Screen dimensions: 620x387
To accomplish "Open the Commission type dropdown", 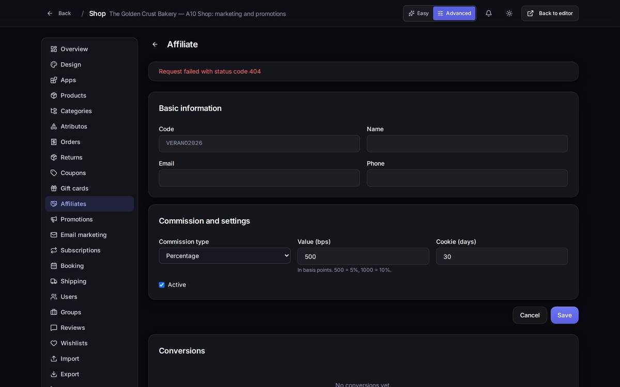I will click(x=225, y=256).
